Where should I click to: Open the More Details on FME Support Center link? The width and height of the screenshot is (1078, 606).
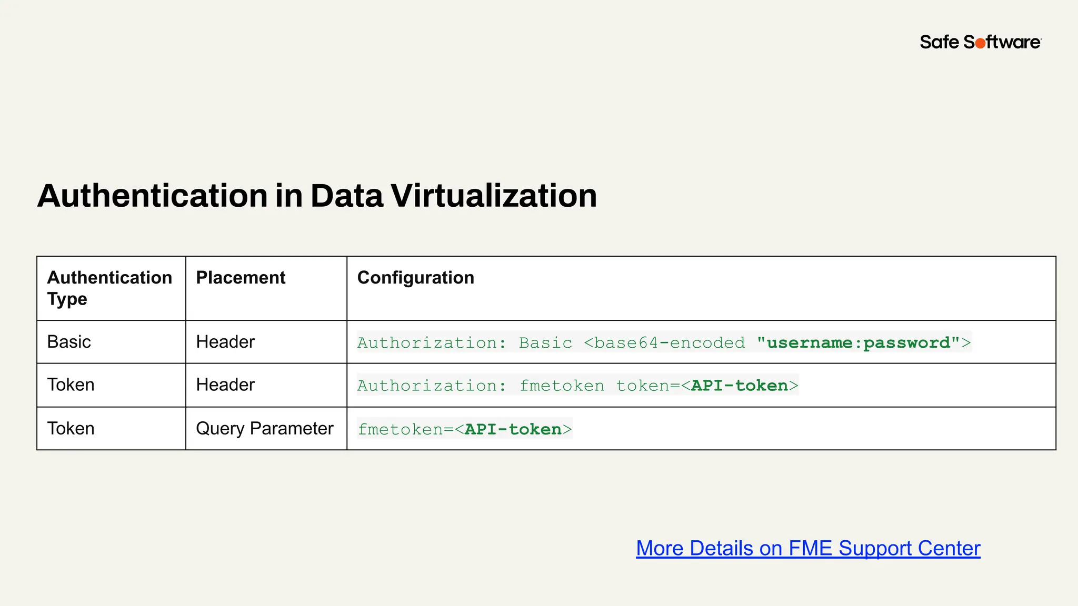pos(808,548)
